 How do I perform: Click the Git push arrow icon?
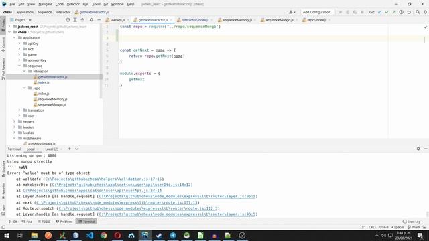pyautogui.click(x=394, y=12)
